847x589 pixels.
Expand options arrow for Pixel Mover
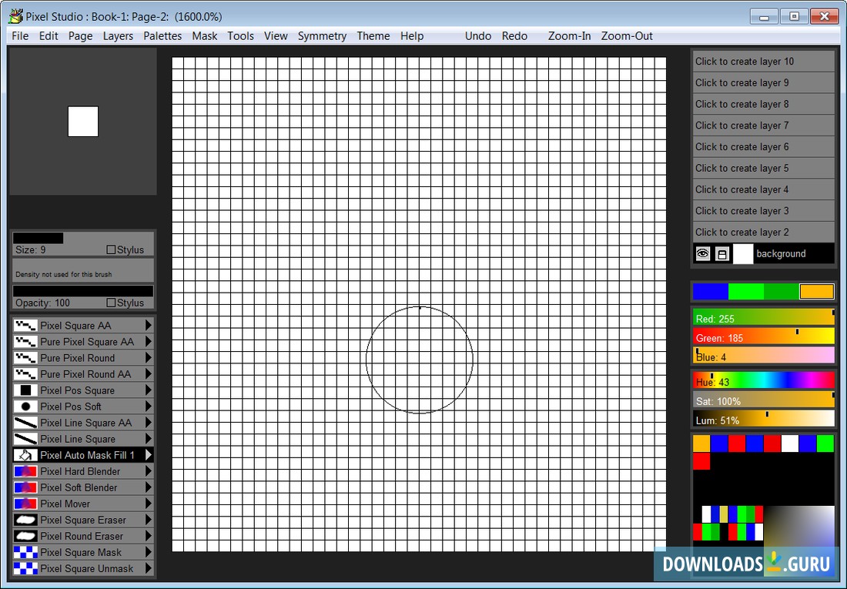pos(149,504)
